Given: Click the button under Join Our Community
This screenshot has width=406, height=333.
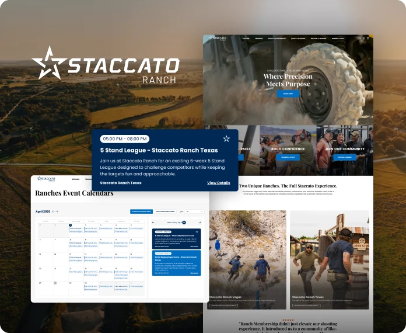Looking at the screenshot, I should 345,157.
